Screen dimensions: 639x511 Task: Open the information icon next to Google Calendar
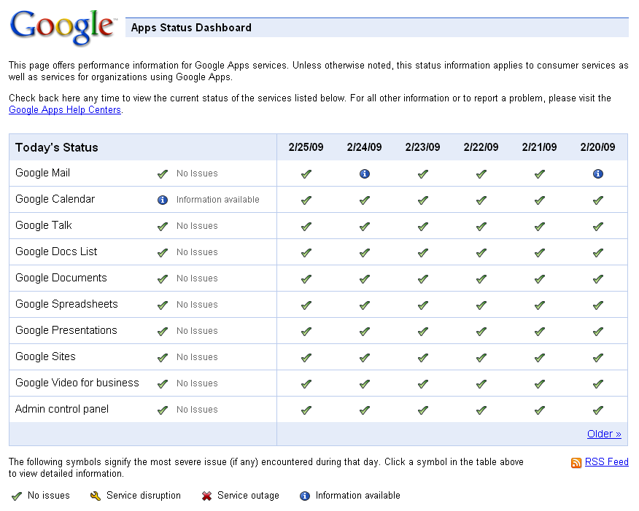point(162,199)
